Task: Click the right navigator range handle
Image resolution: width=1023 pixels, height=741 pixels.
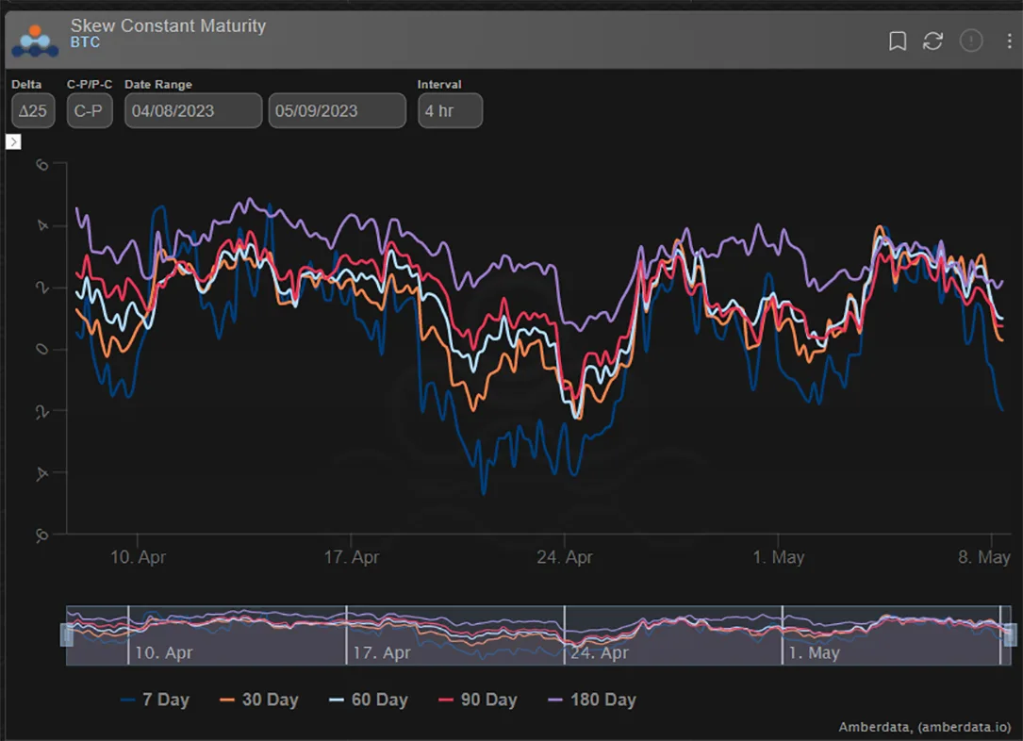Action: click(1010, 634)
